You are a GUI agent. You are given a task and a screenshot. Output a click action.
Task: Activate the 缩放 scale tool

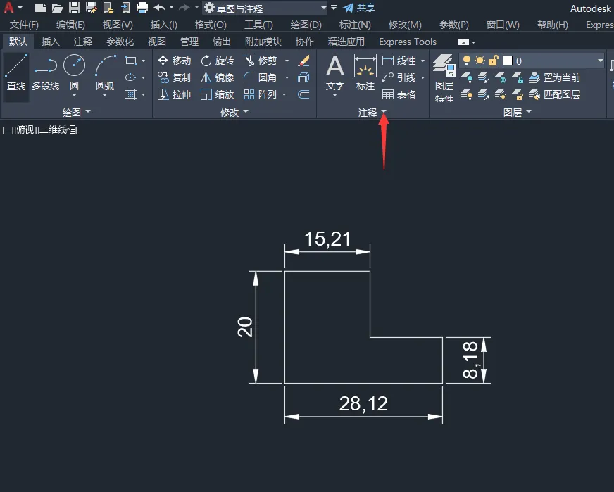[x=218, y=94]
